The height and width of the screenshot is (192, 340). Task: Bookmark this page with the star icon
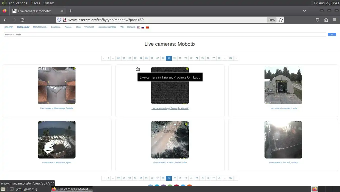pyautogui.click(x=281, y=20)
